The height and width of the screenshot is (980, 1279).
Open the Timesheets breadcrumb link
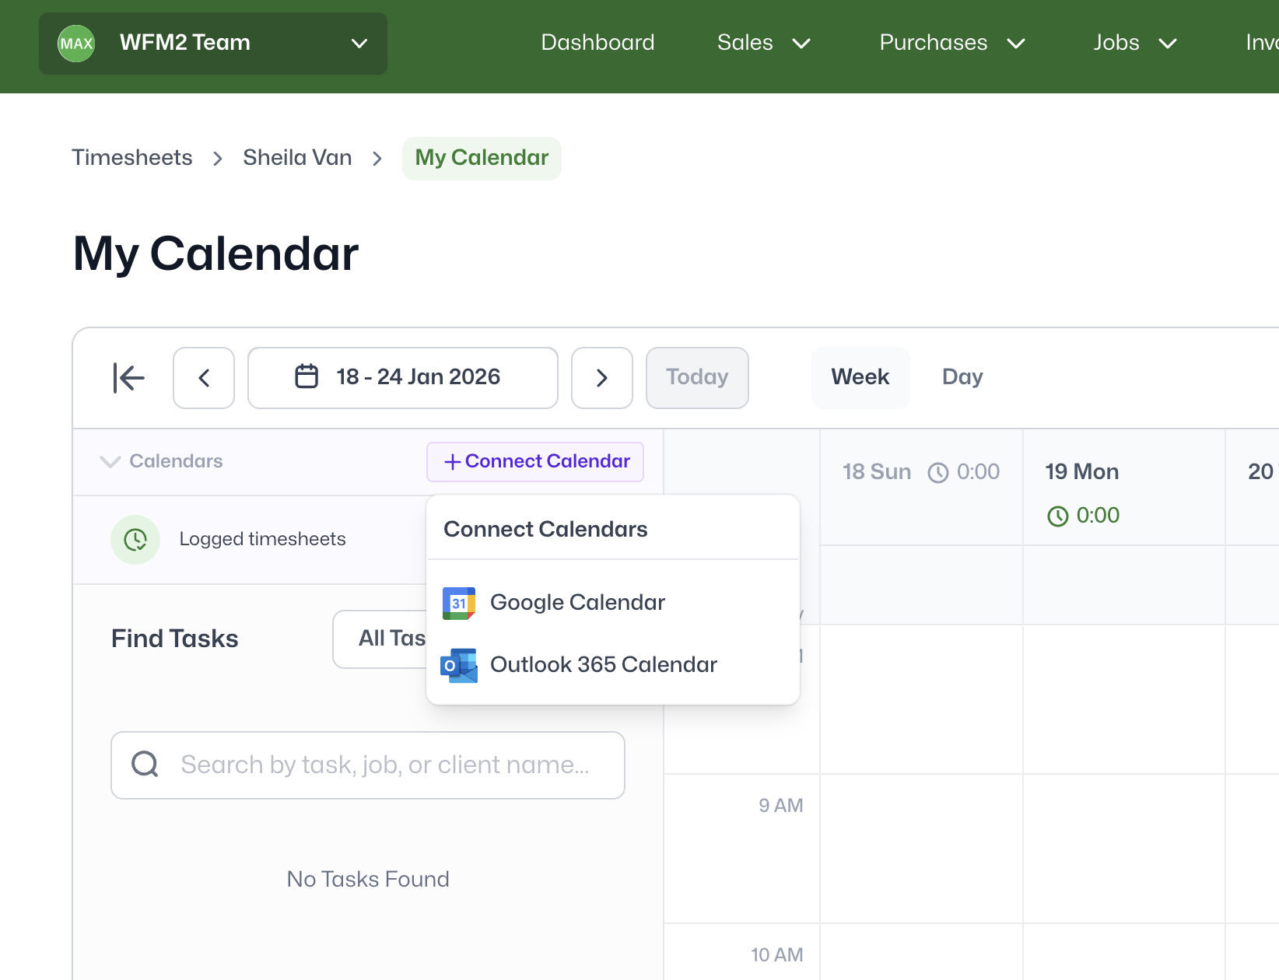[132, 158]
